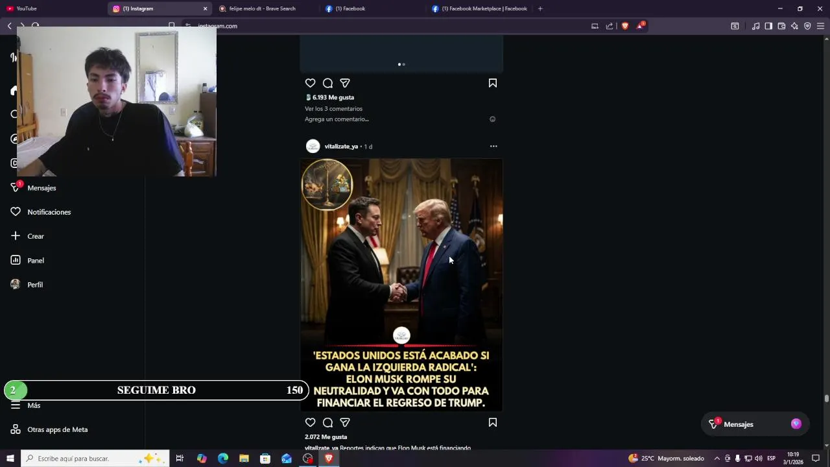Comment on the vitalizate_ya post
Screen dimensions: 830x467
[x=327, y=422]
